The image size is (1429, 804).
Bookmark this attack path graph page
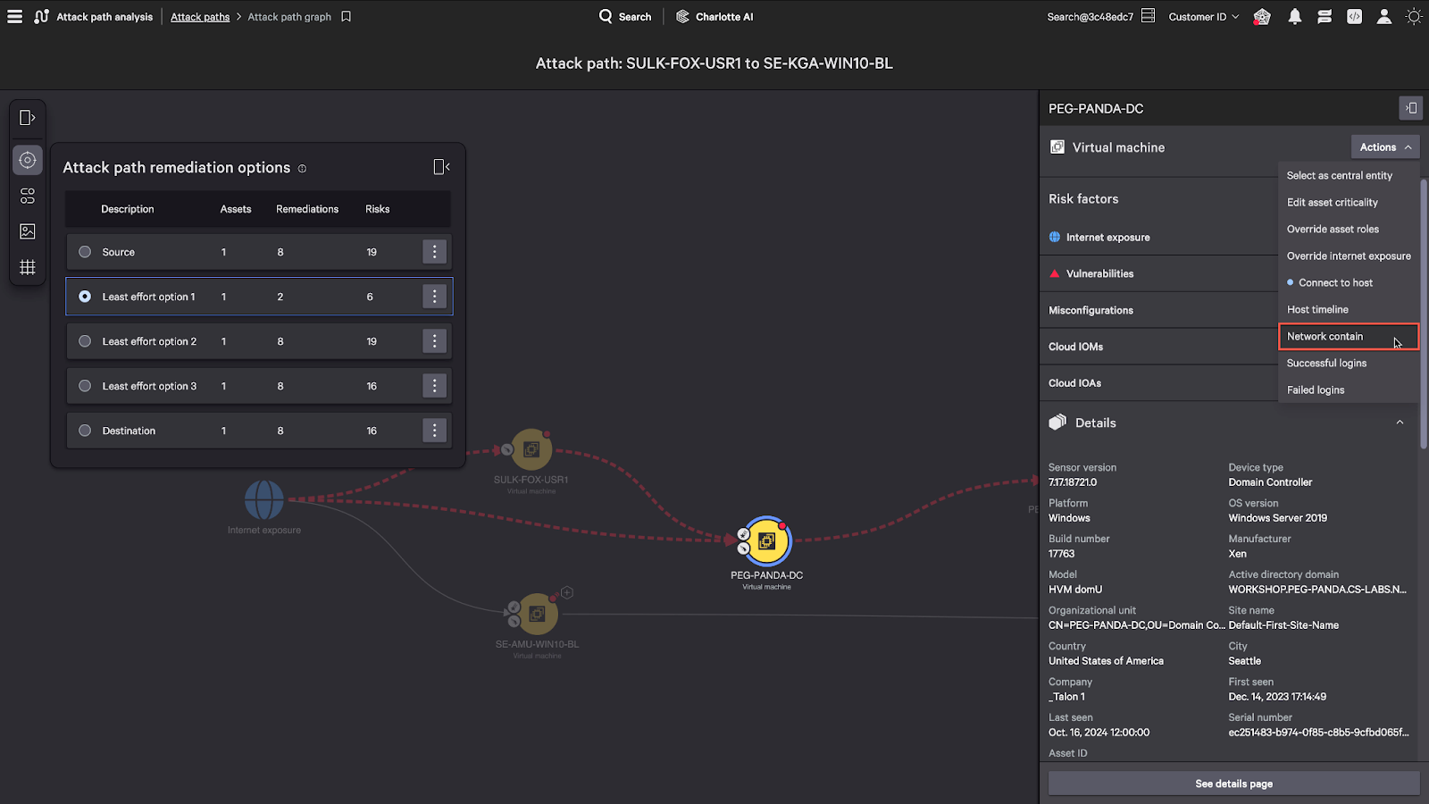(x=347, y=17)
